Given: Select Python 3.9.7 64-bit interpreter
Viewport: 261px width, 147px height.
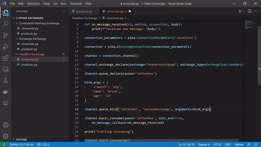Looking at the screenshot, I should [22, 145].
